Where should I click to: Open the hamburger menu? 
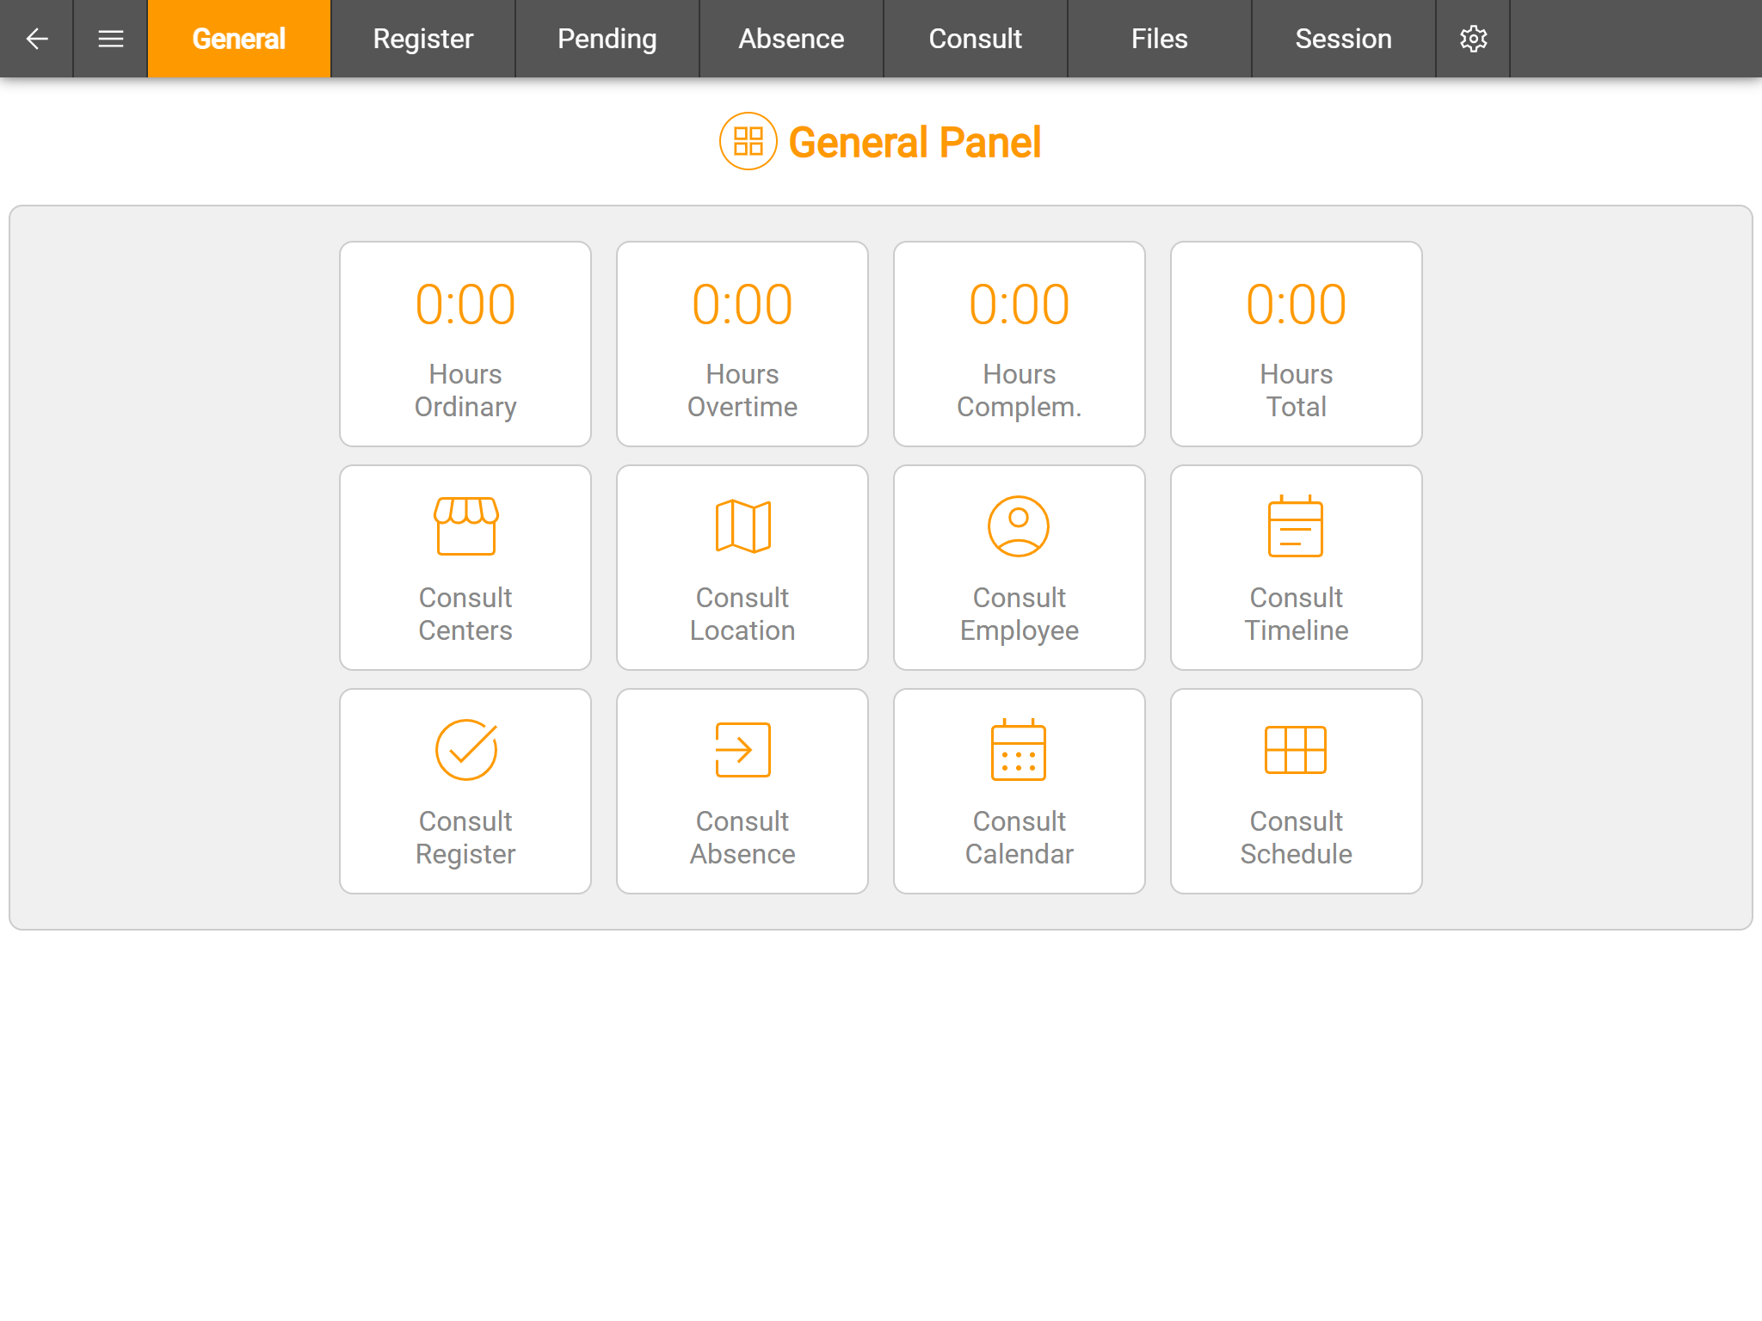click(110, 39)
